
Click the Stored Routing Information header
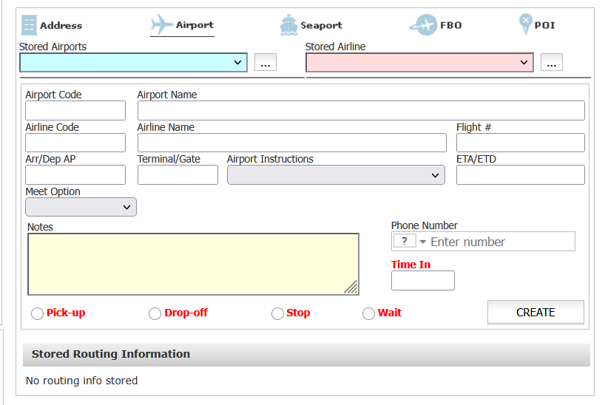(x=306, y=354)
